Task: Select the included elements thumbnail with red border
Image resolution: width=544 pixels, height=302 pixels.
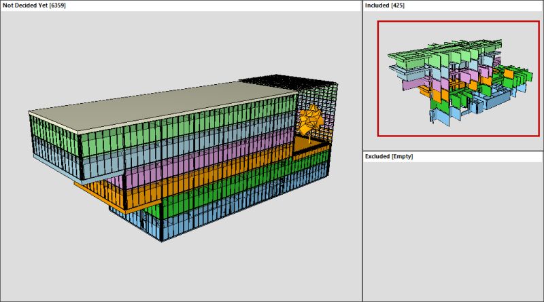Action: point(458,79)
